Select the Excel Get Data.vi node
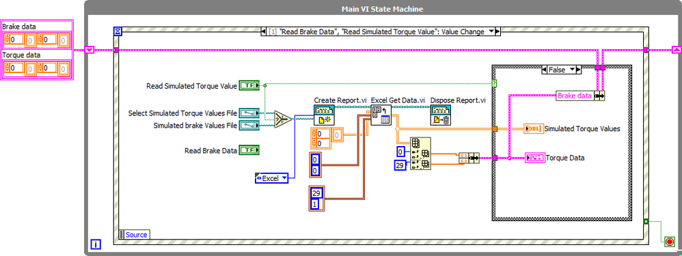 [x=381, y=115]
